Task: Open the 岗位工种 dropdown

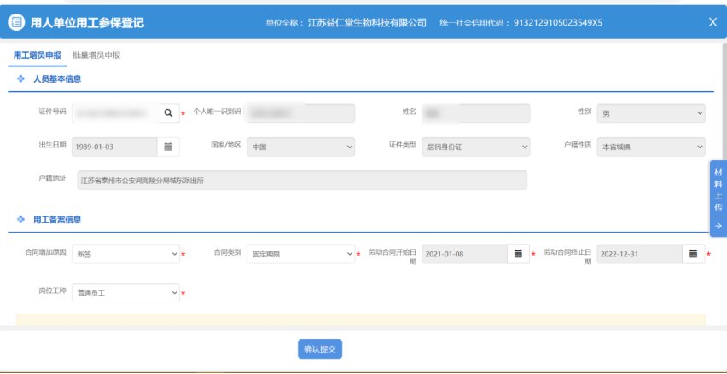Action: pos(125,293)
